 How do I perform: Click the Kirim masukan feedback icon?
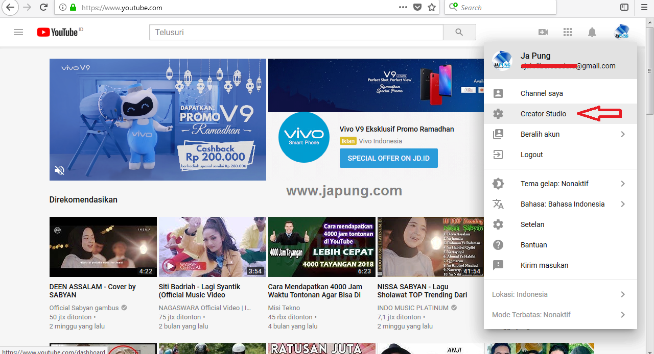coord(498,265)
